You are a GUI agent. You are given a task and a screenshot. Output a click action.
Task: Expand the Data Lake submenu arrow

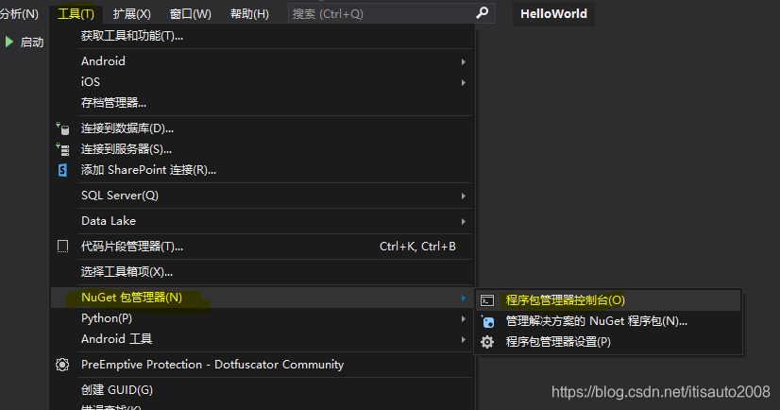pos(463,221)
